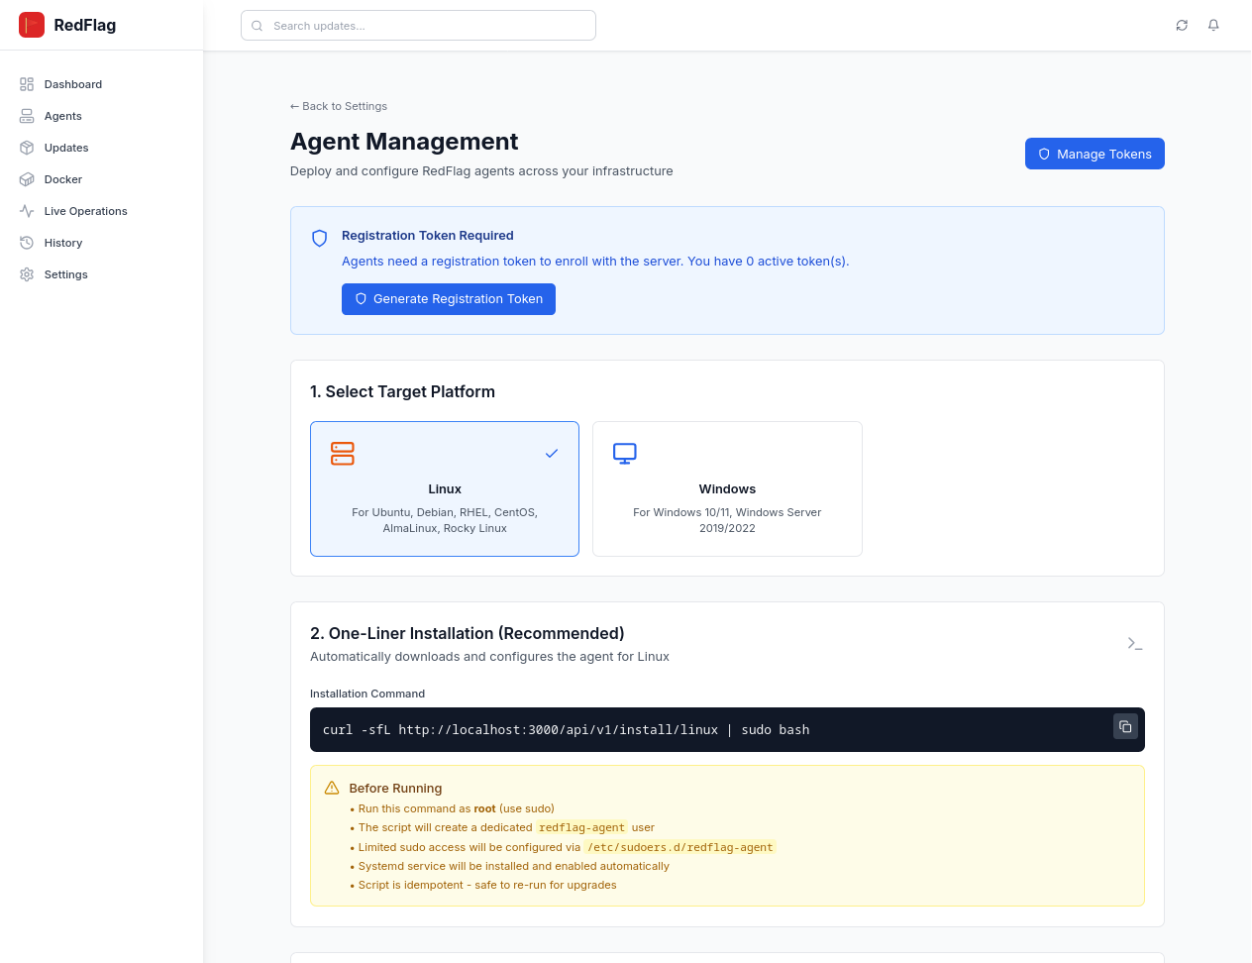This screenshot has height=963, width=1252.
Task: Copy the installation command to clipboard
Action: (x=1125, y=727)
